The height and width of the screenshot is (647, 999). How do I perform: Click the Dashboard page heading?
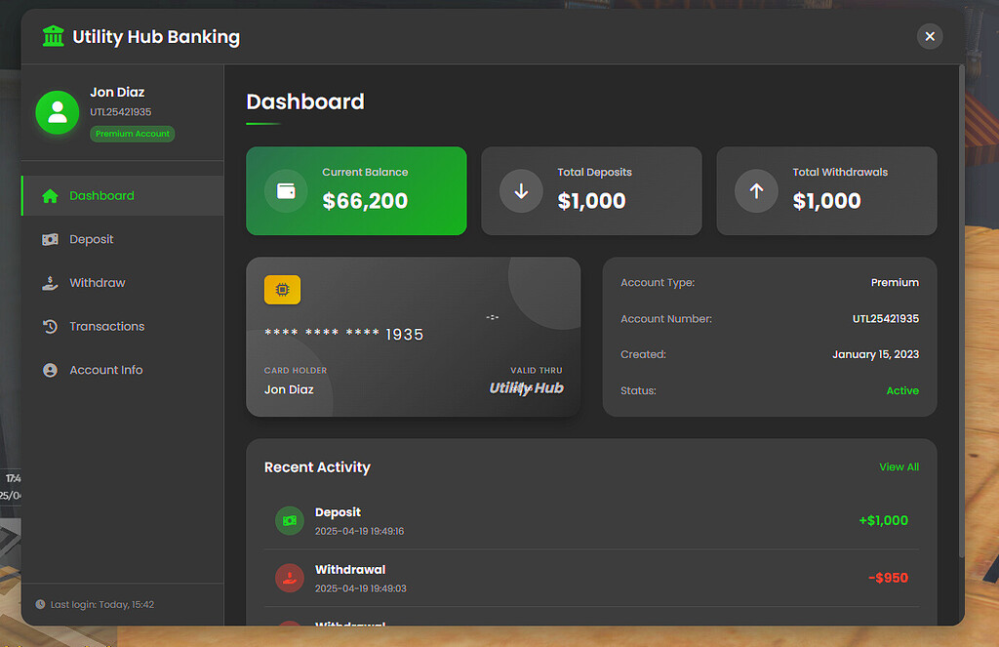[305, 102]
